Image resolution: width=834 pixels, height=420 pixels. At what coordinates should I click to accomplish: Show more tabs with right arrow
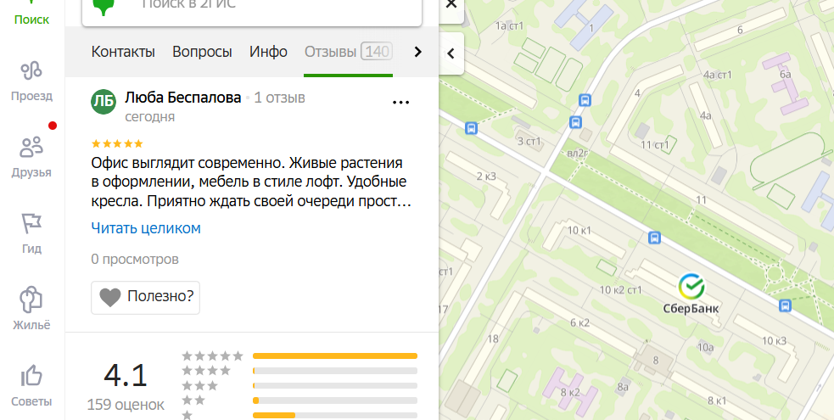417,52
